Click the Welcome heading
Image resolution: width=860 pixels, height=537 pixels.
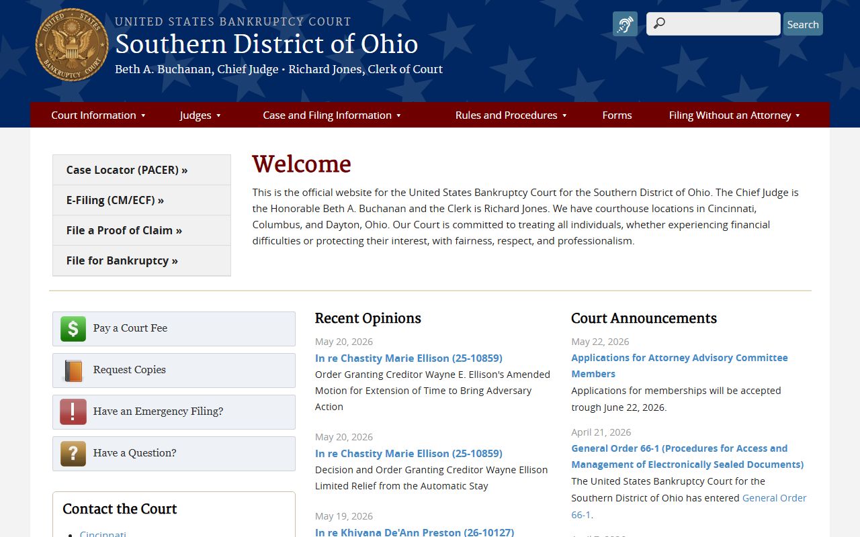302,164
